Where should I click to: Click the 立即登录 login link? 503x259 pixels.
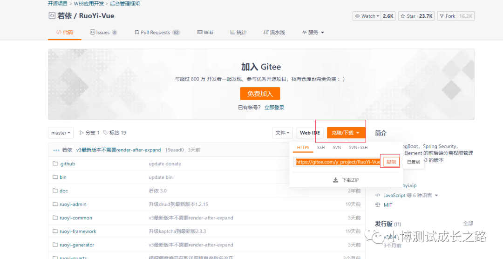[274, 108]
